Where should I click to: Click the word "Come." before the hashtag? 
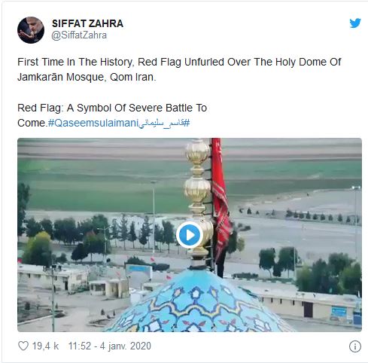pos(32,123)
